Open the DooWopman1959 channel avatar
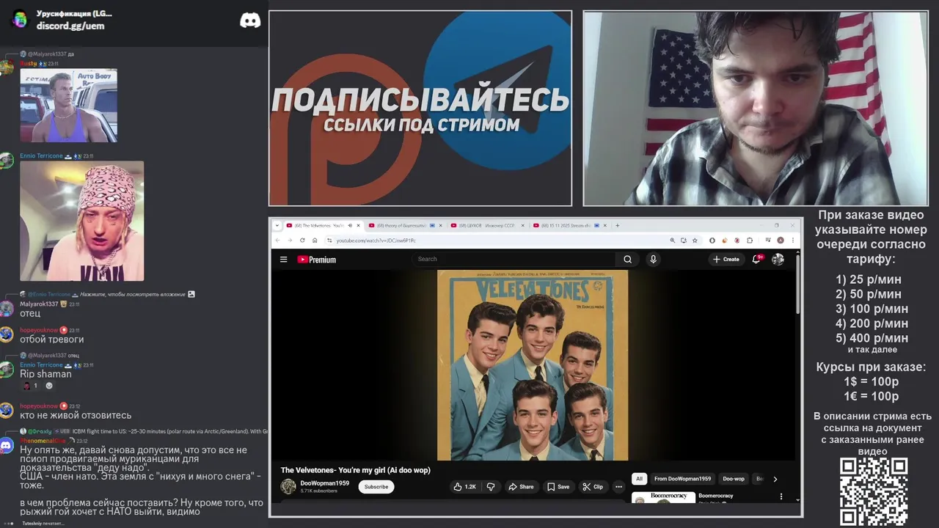 (288, 486)
